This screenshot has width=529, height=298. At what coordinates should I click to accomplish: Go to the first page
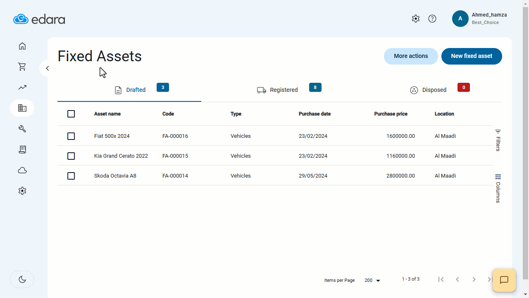tap(441, 279)
